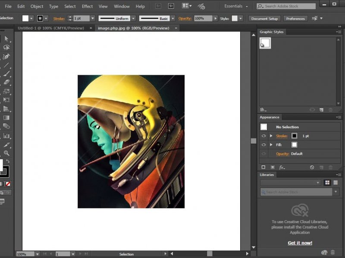Select the Selection arrow tool

(x=6, y=39)
